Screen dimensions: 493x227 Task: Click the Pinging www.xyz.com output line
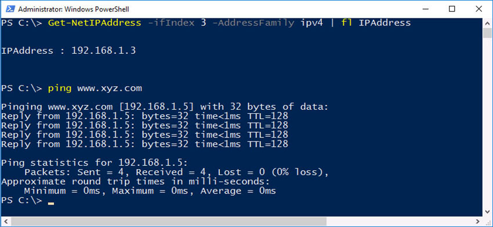click(x=165, y=107)
